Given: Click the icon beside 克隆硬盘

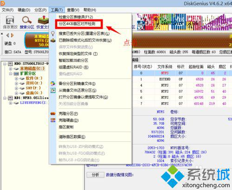Looking at the screenshot, I should pyautogui.click(x=53, y=120).
